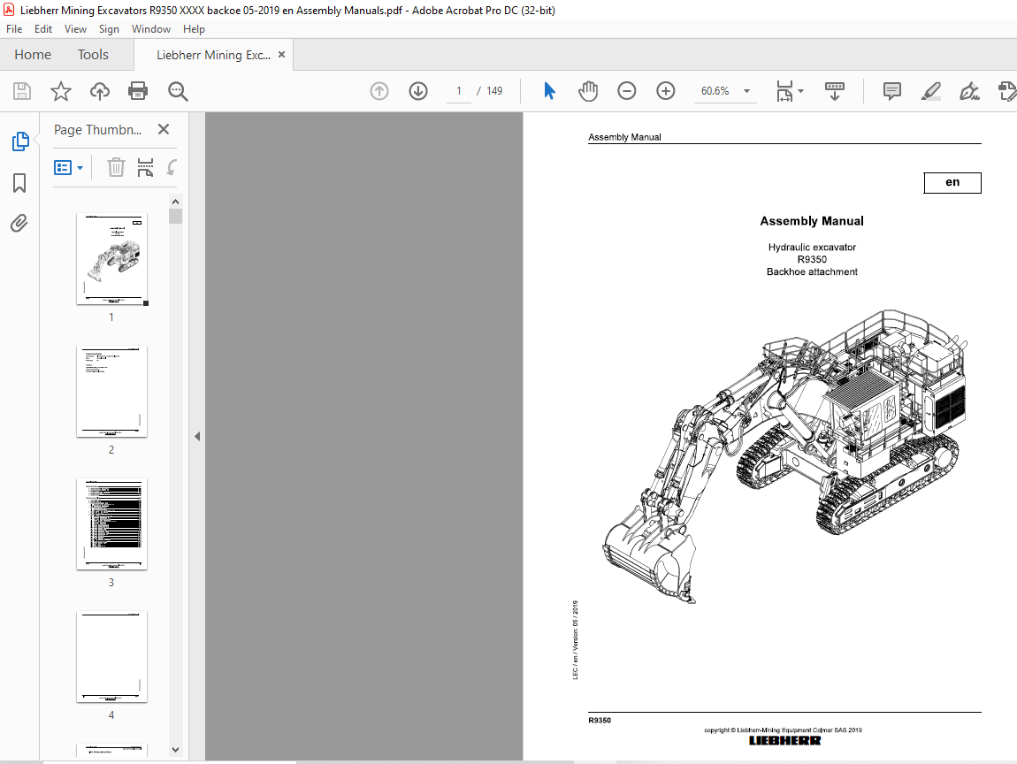Select the arrow Selection tool

point(549,91)
